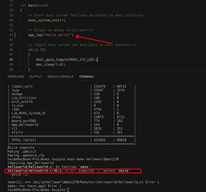Click the App_Helloworld row in terminal table
The width and height of the screenshot is (206, 192).
[72, 125]
